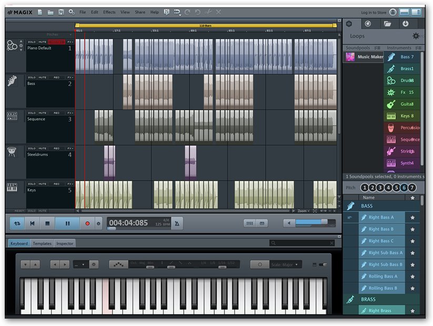The width and height of the screenshot is (433, 326).
Task: Select pitch 1 button
Action: pos(365,187)
